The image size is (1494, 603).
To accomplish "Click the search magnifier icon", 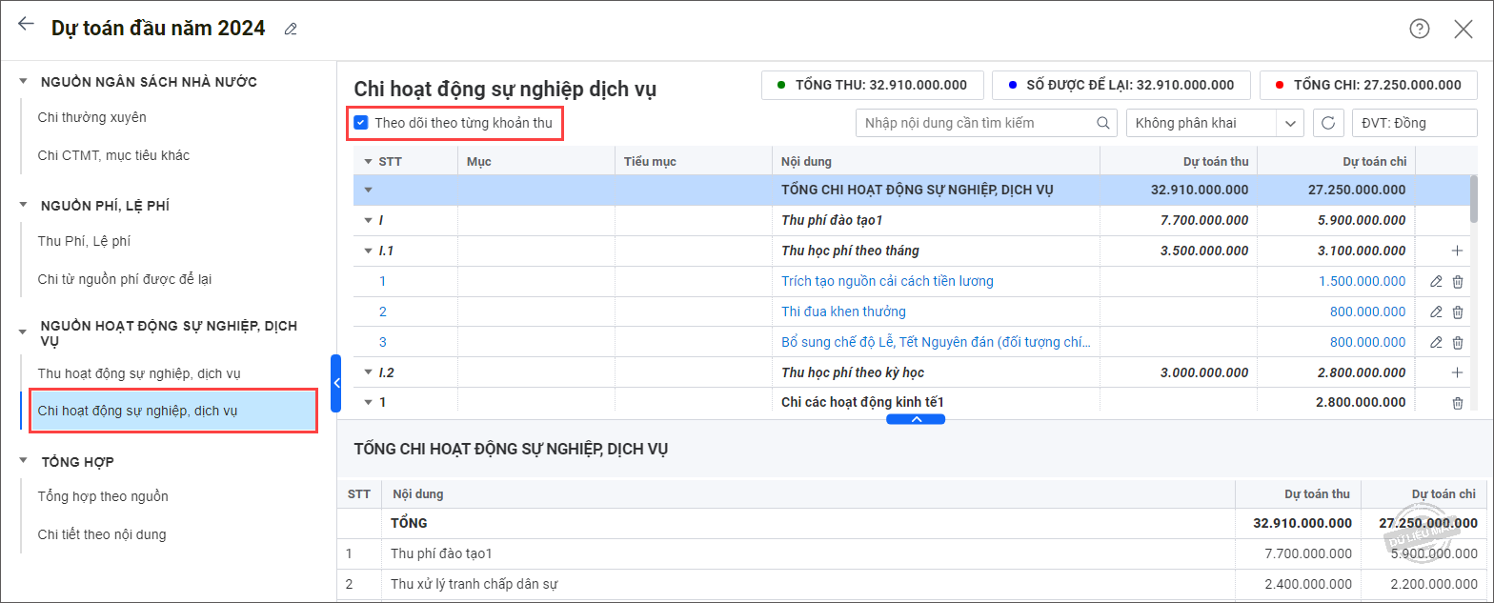I will pos(1103,123).
